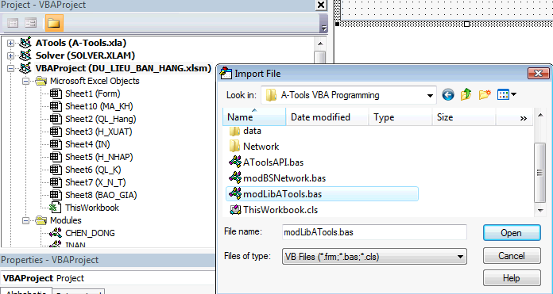Sort files by Name column header

pos(254,116)
